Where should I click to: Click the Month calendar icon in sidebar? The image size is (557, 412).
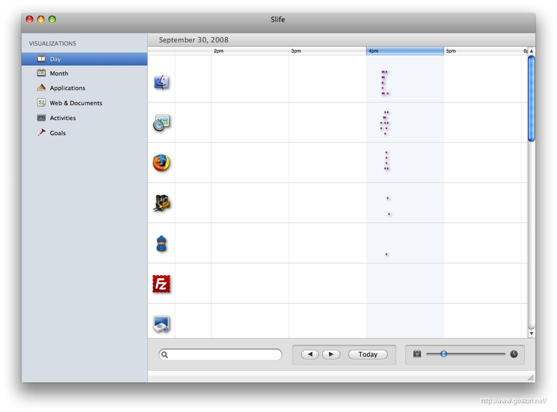click(41, 73)
